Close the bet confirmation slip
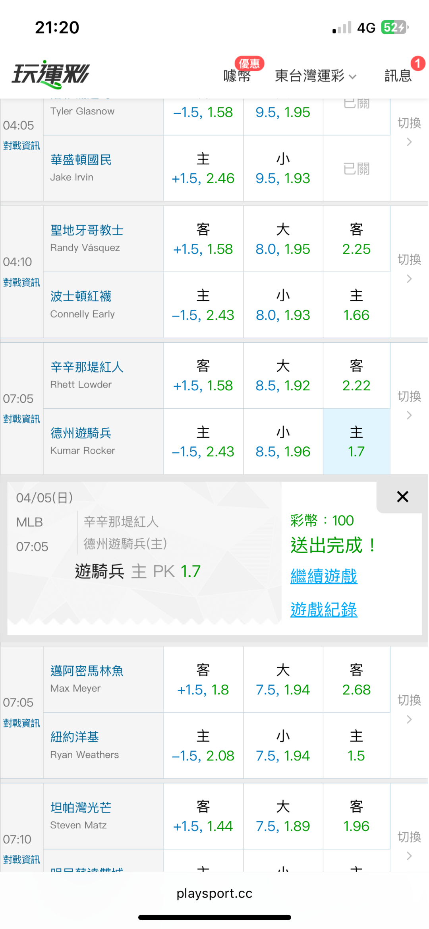Image resolution: width=429 pixels, height=929 pixels. click(x=402, y=497)
